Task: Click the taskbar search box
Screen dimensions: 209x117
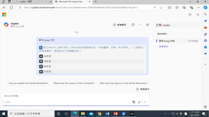Action: click(x=31, y=114)
